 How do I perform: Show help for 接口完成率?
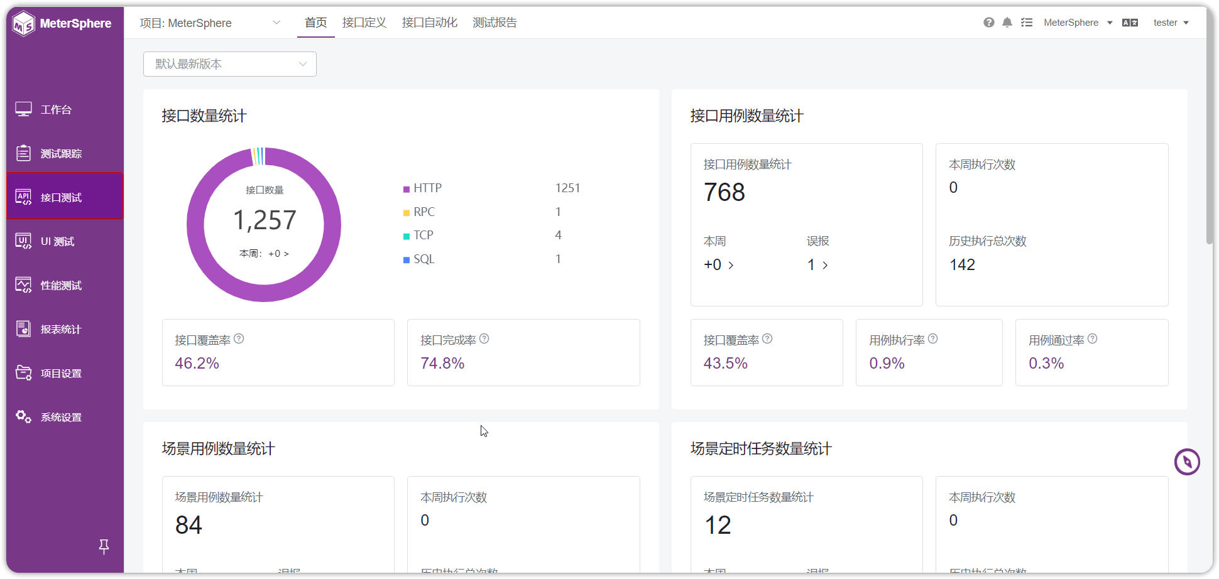484,339
